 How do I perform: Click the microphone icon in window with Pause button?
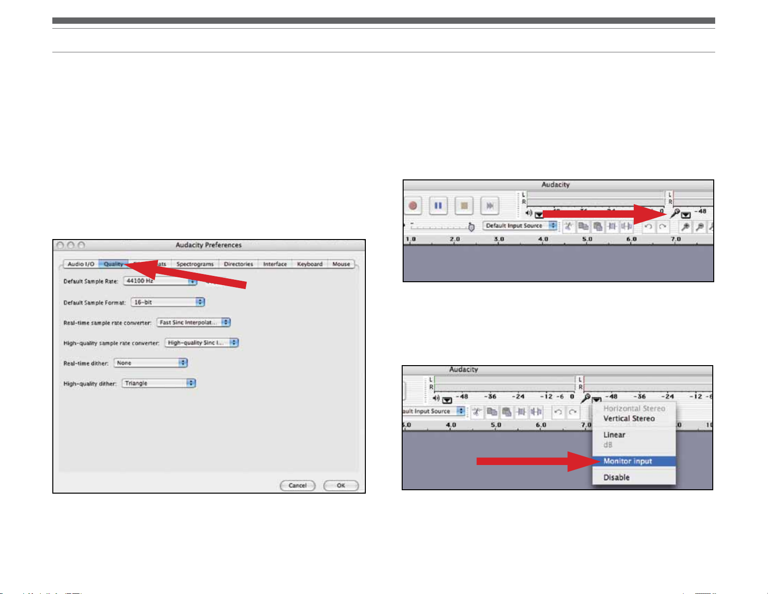[674, 212]
